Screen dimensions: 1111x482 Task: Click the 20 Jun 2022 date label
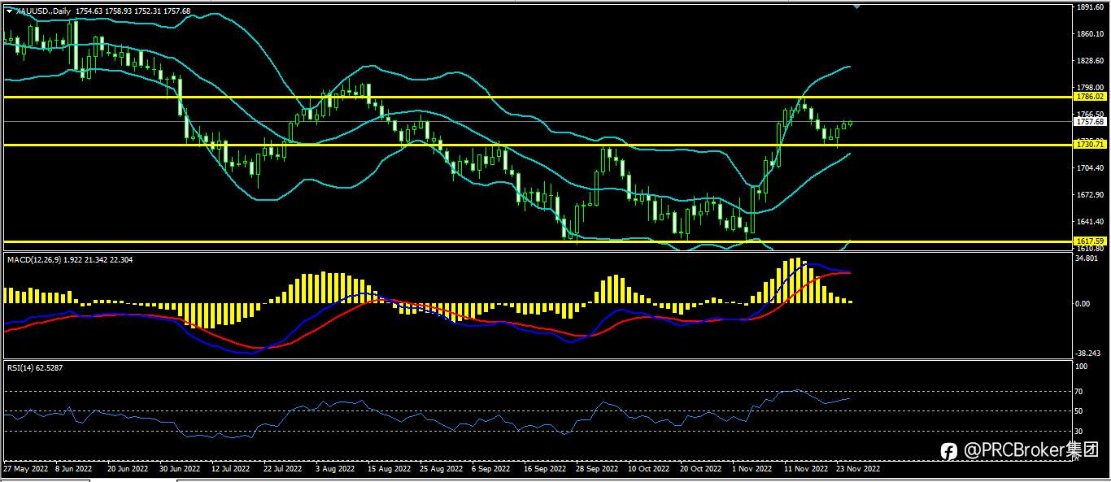click(128, 469)
